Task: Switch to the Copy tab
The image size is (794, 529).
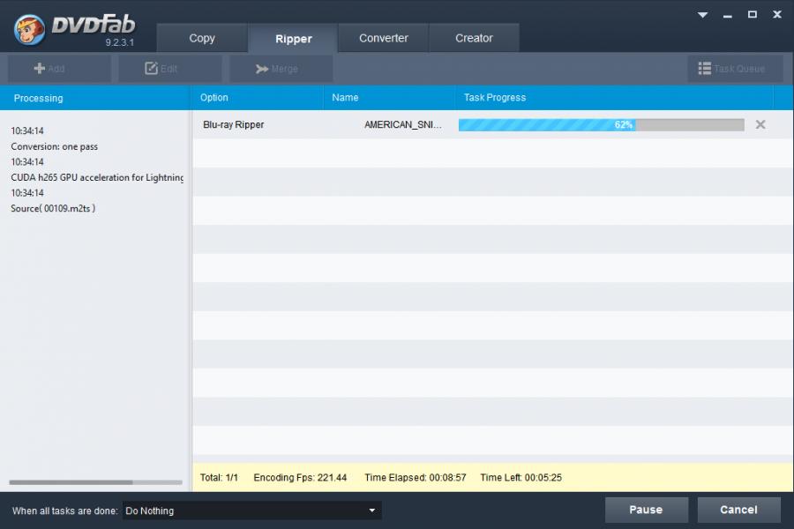Action: click(x=202, y=38)
